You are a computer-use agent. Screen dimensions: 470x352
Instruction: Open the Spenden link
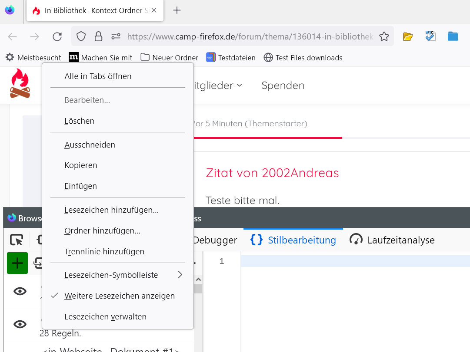(x=283, y=86)
